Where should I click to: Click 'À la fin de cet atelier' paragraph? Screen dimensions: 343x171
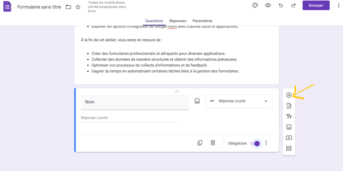[x=122, y=40]
